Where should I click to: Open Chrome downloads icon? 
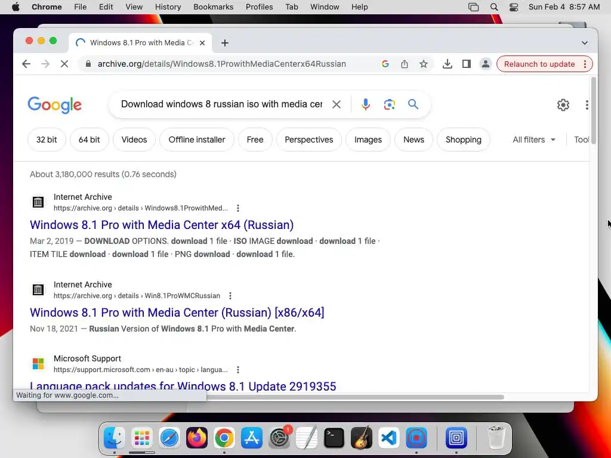click(448, 64)
